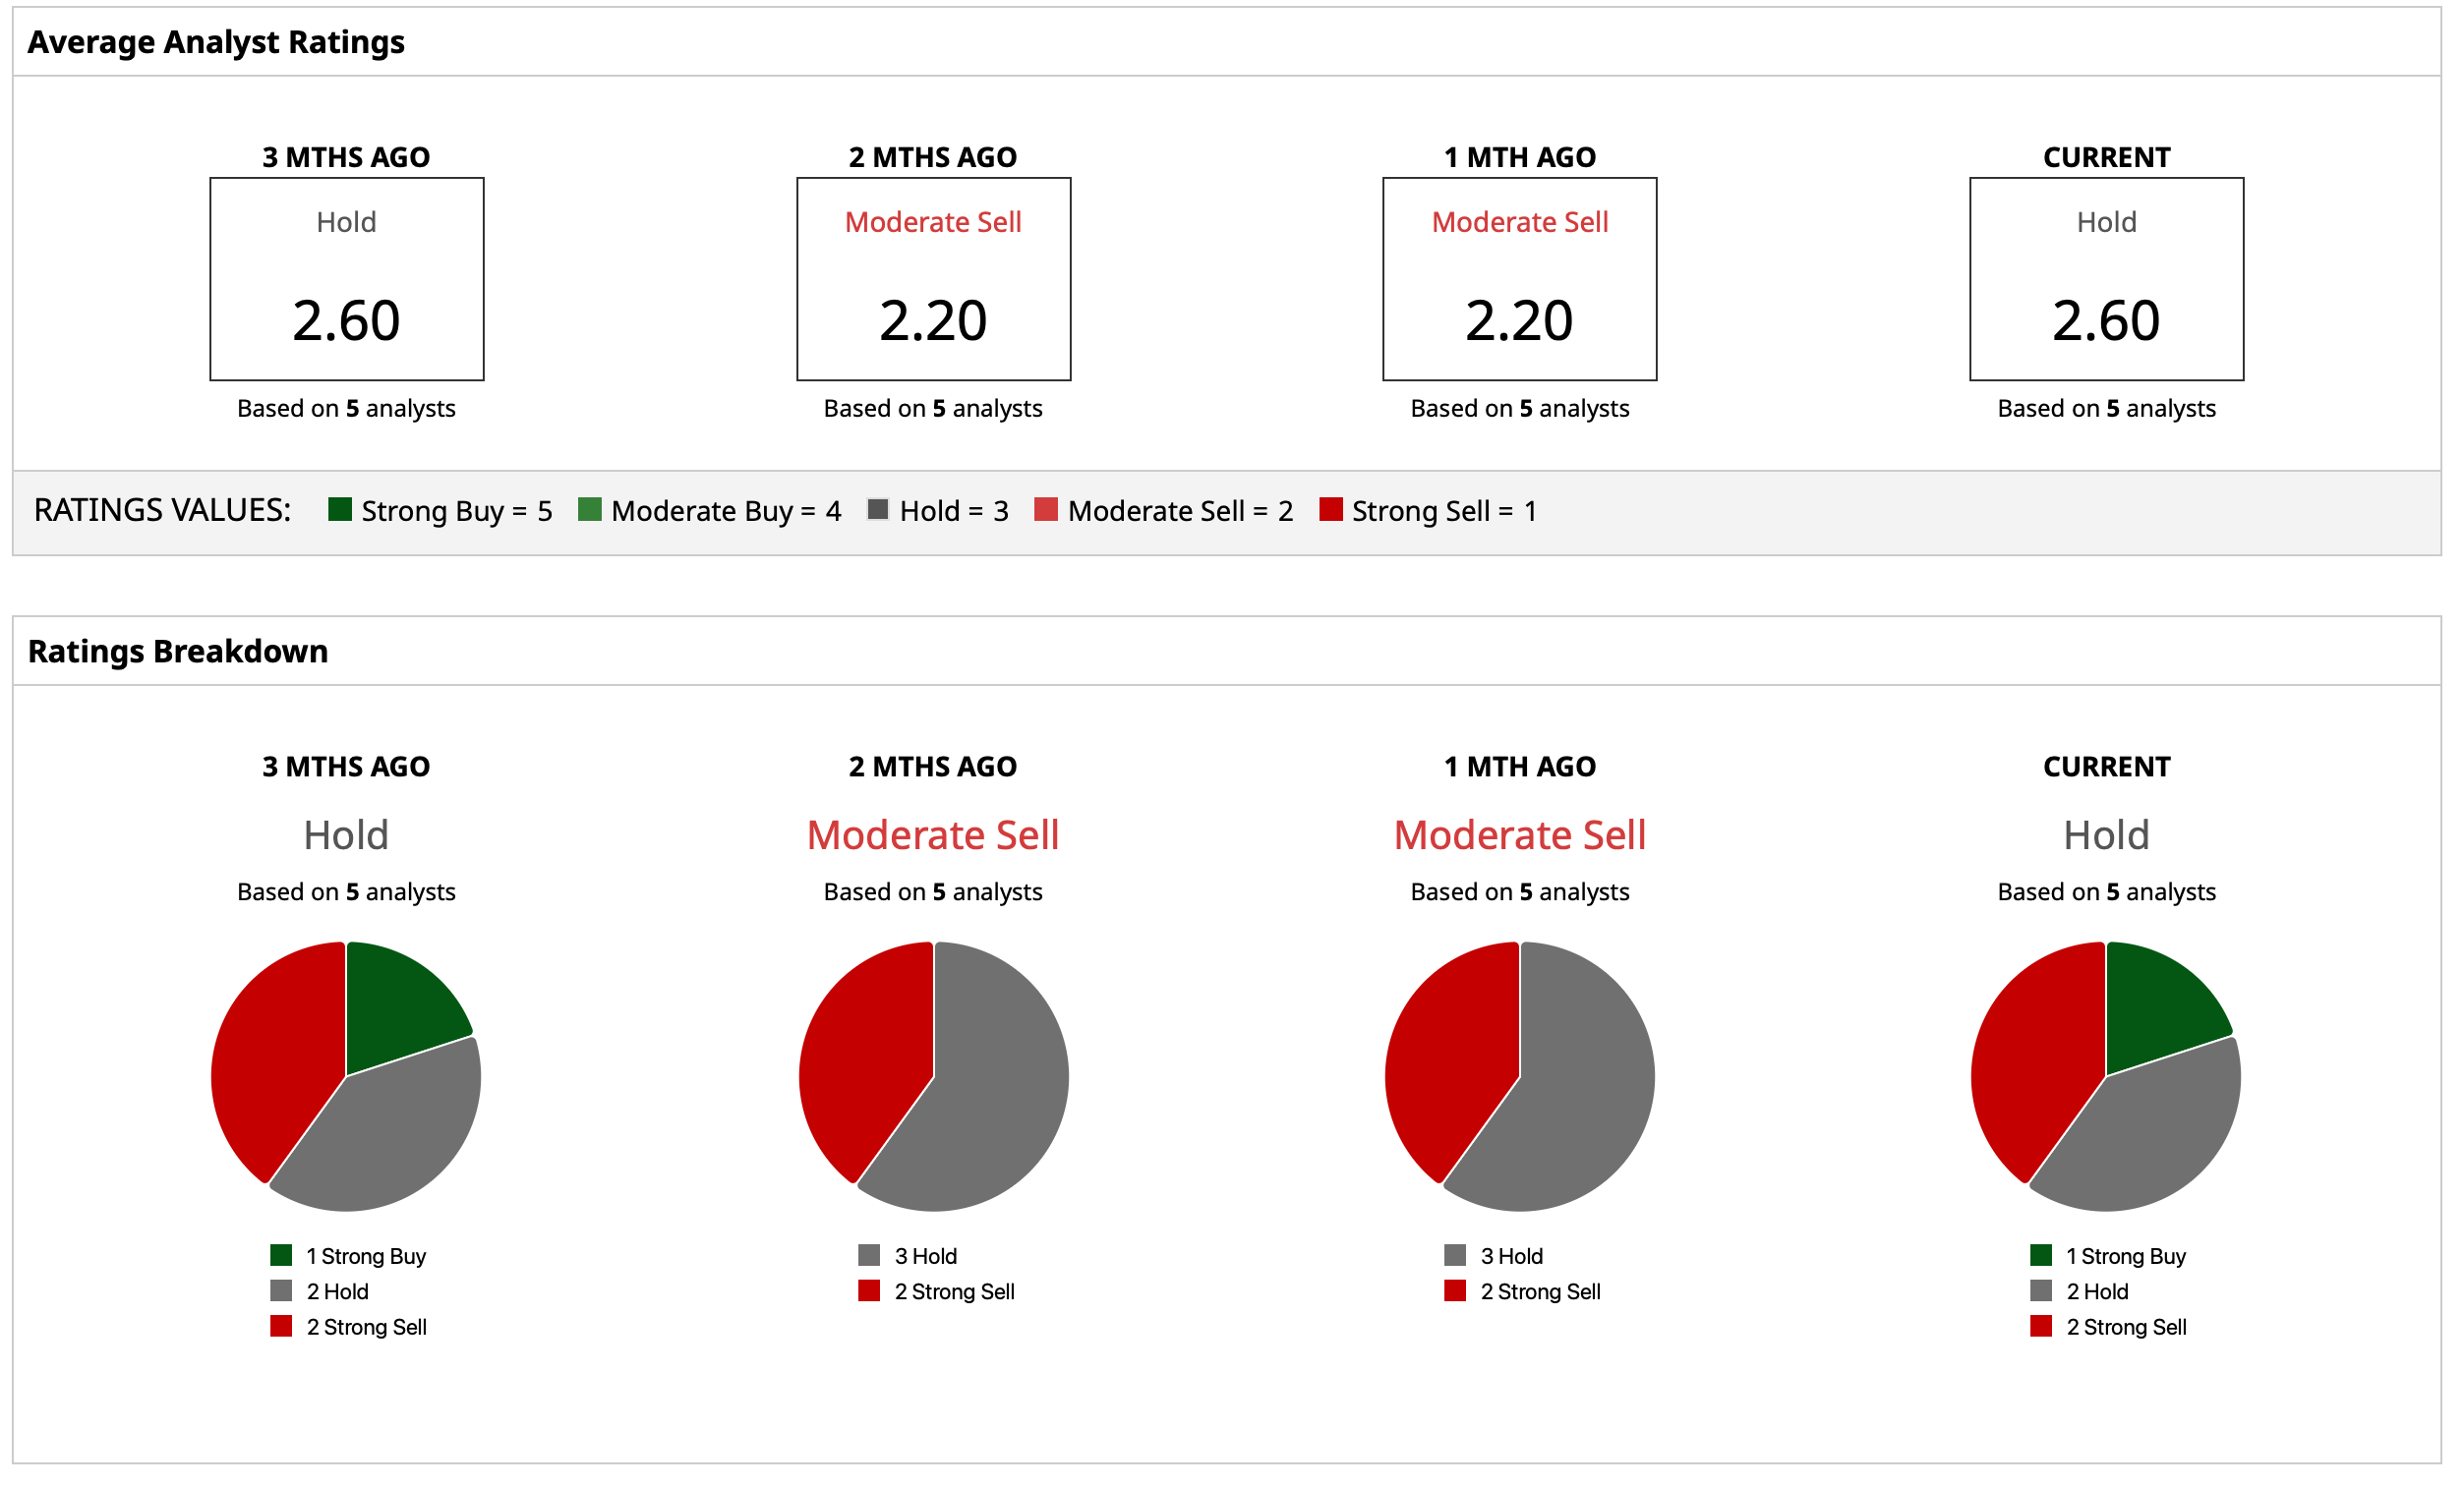Click the Moderate Sell legend swatch
Image resolution: width=2464 pixels, height=1486 pixels.
[1046, 510]
